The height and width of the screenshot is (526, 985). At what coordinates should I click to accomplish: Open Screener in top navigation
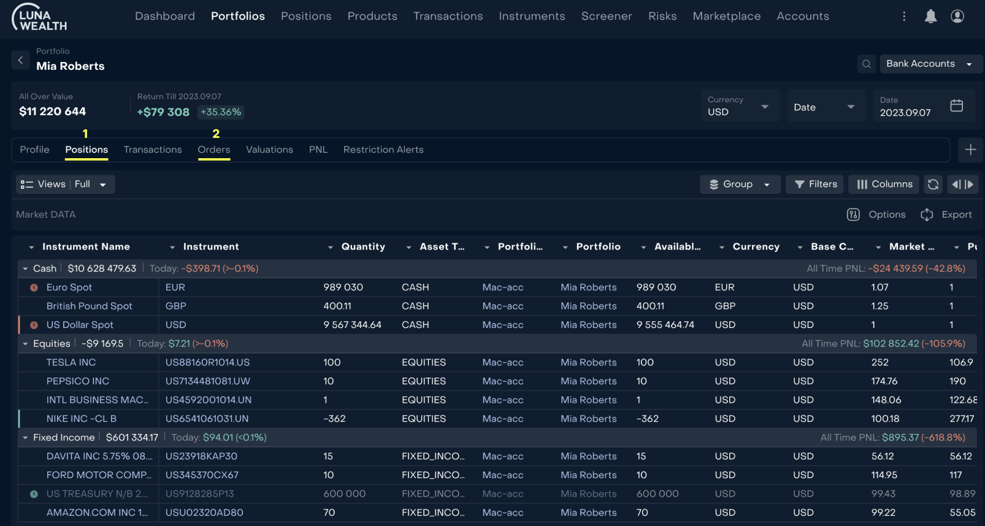pos(607,17)
